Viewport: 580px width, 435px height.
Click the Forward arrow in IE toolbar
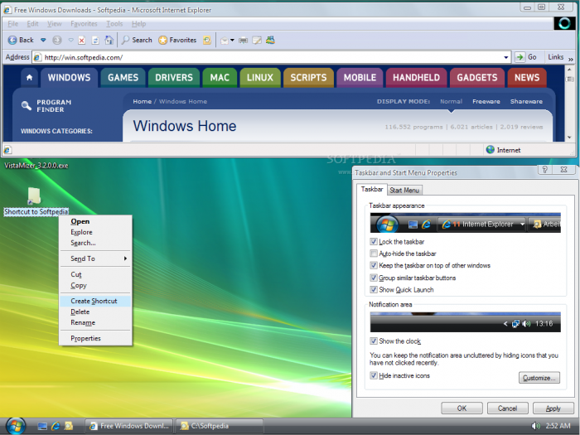[x=56, y=40]
